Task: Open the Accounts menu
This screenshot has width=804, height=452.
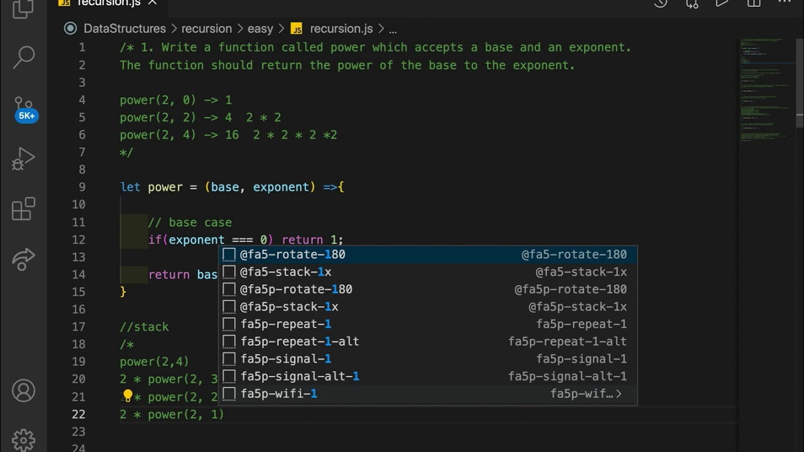Action: point(23,390)
